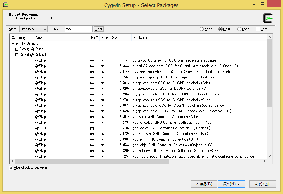Viewport: 283px width, 194px height.
Task: Click the Cygwin logo in the title bar
Action: pyautogui.click(x=6, y=5)
